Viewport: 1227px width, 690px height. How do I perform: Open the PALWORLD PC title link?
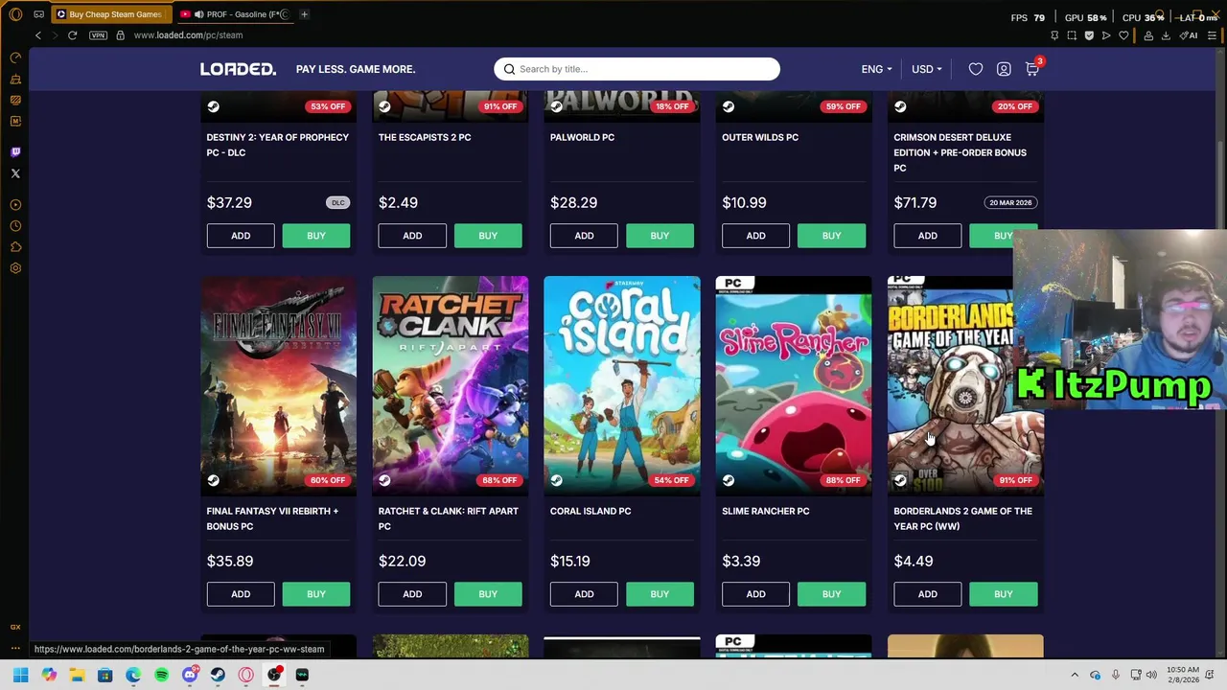[582, 137]
